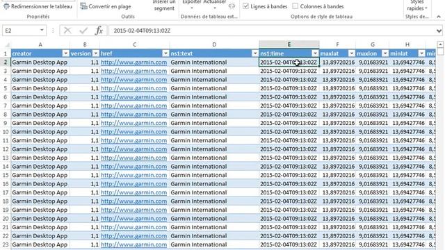Click the Name Box showing E2
Screen dimensions: 445x250
(21, 31)
